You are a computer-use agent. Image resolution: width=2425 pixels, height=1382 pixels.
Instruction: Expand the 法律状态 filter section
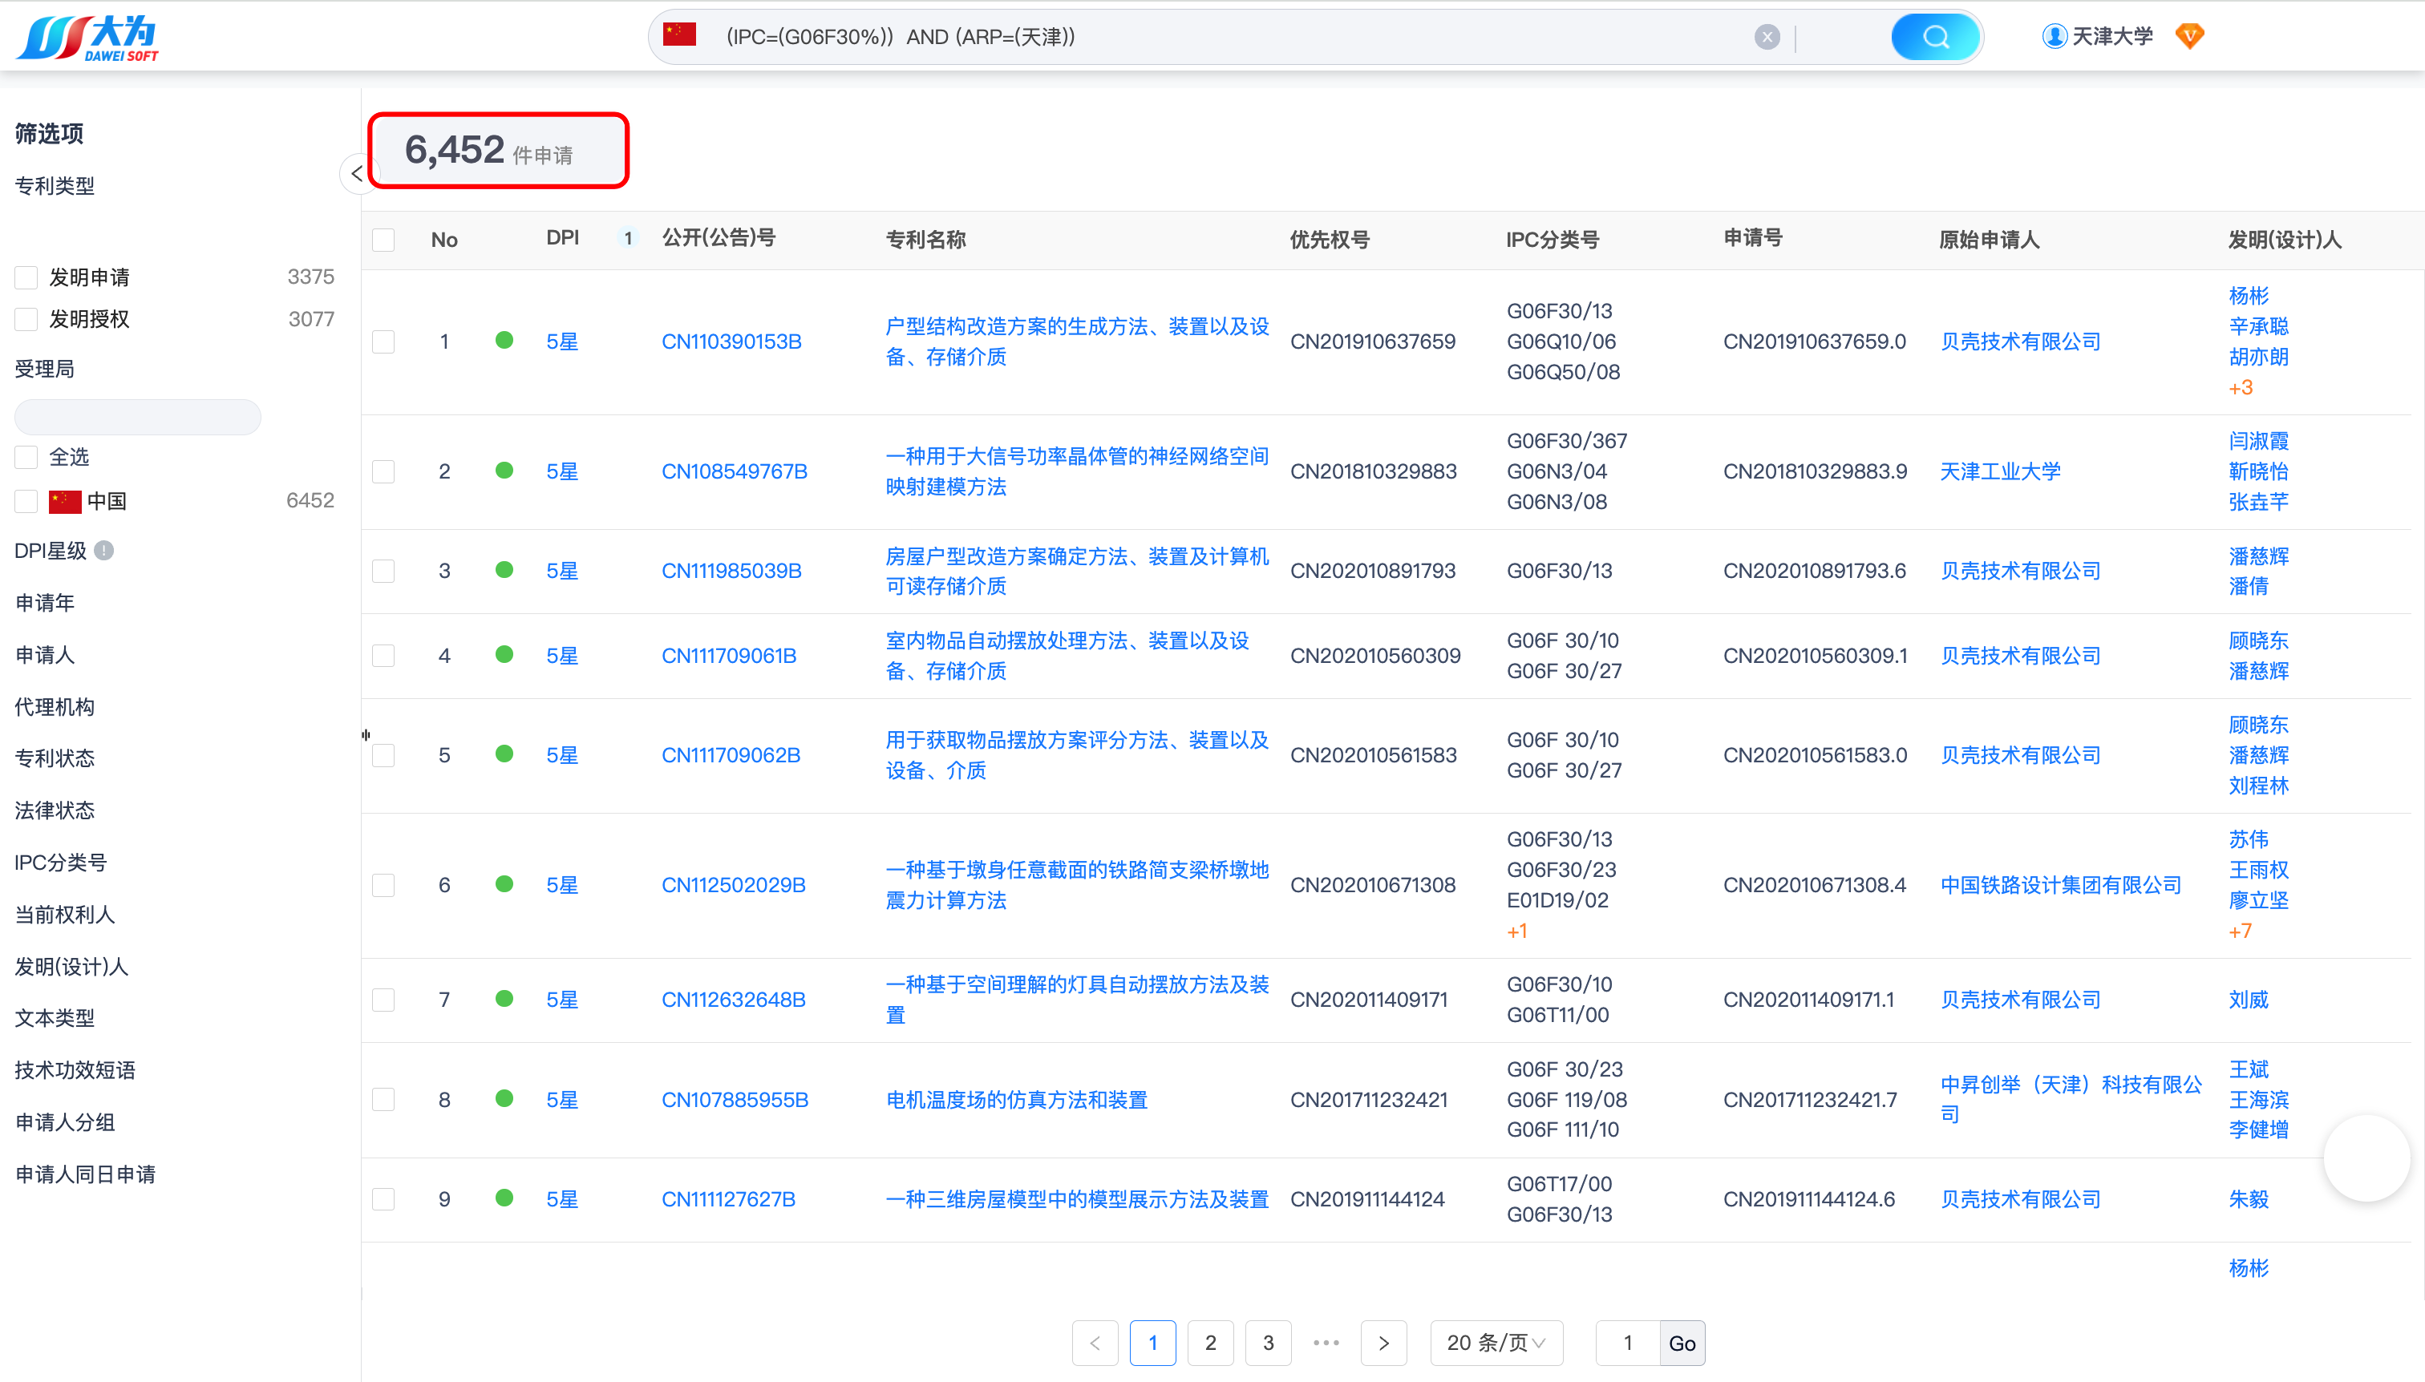[54, 810]
